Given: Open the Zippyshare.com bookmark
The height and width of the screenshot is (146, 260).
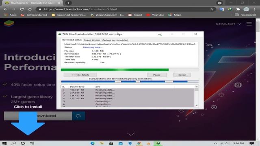Looking at the screenshot, I should click(107, 15).
